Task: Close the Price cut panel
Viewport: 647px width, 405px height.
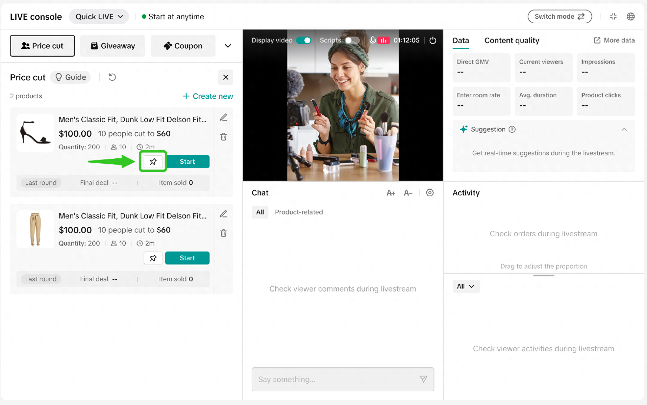Action: point(226,77)
